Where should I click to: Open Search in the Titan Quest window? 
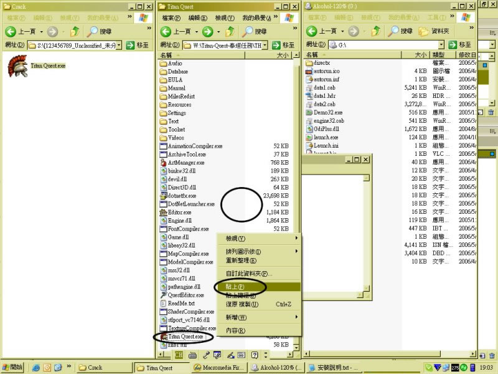254,32
